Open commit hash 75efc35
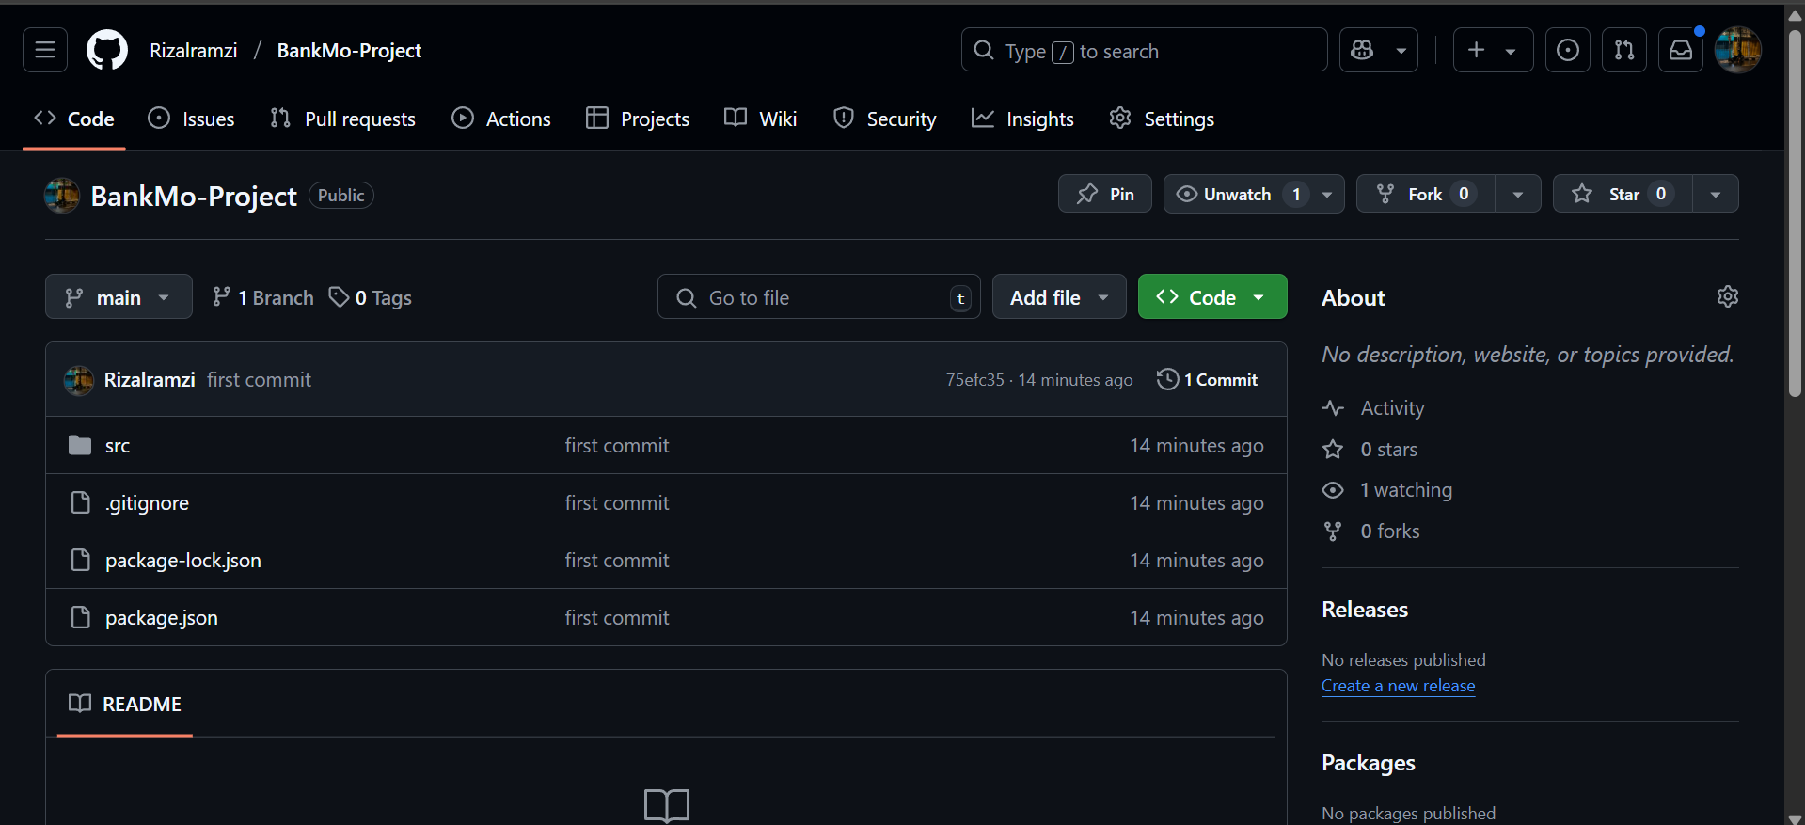The height and width of the screenshot is (825, 1805). 974,379
